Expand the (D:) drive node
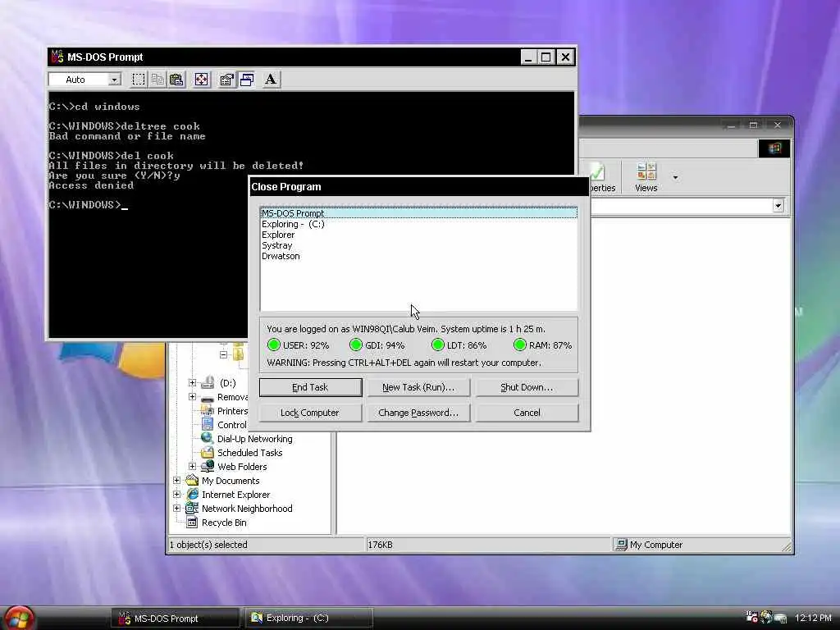Image resolution: width=840 pixels, height=630 pixels. 192,382
